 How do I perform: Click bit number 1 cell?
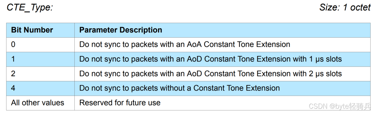click(13, 59)
